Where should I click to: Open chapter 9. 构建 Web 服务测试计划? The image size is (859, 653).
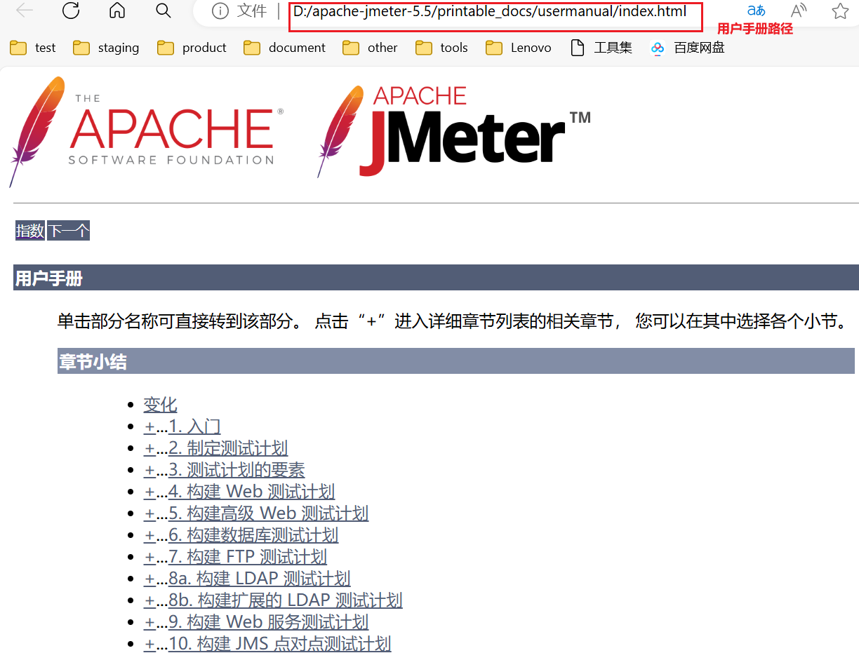coord(268,622)
